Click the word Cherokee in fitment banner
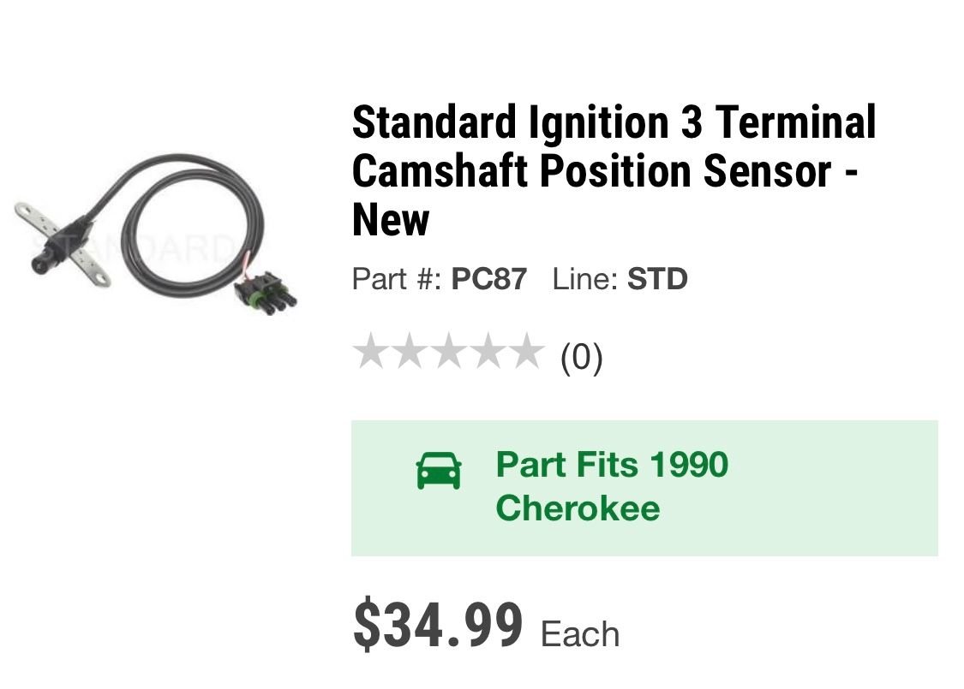964x689 pixels. [578, 508]
